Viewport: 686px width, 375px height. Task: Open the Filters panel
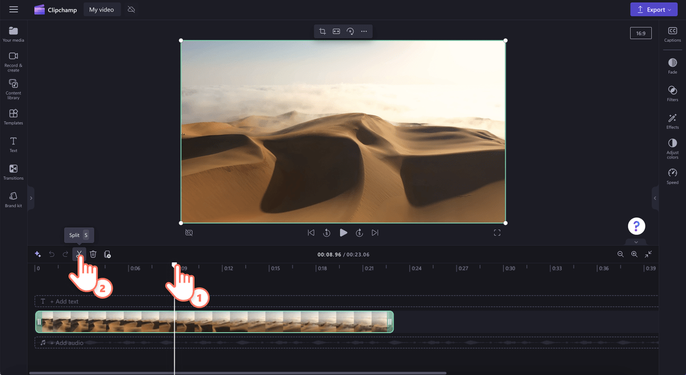(672, 92)
